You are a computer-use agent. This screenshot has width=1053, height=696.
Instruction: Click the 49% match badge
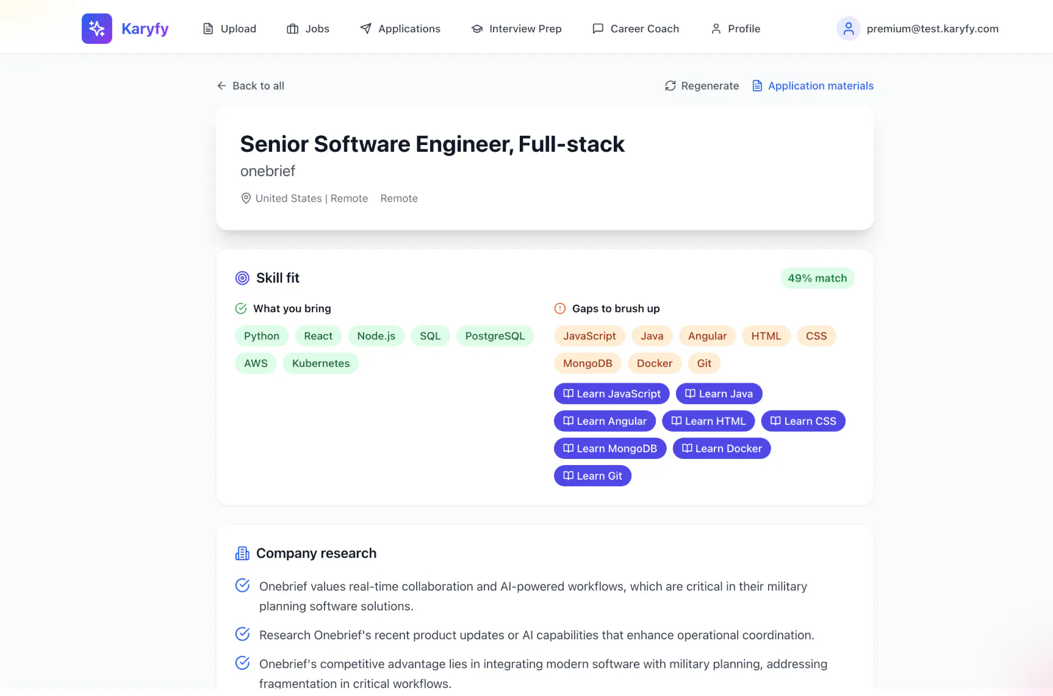(817, 279)
